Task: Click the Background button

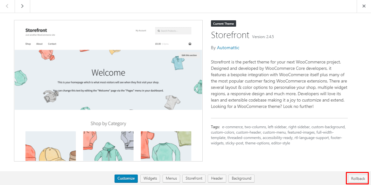Action: click(x=241, y=178)
